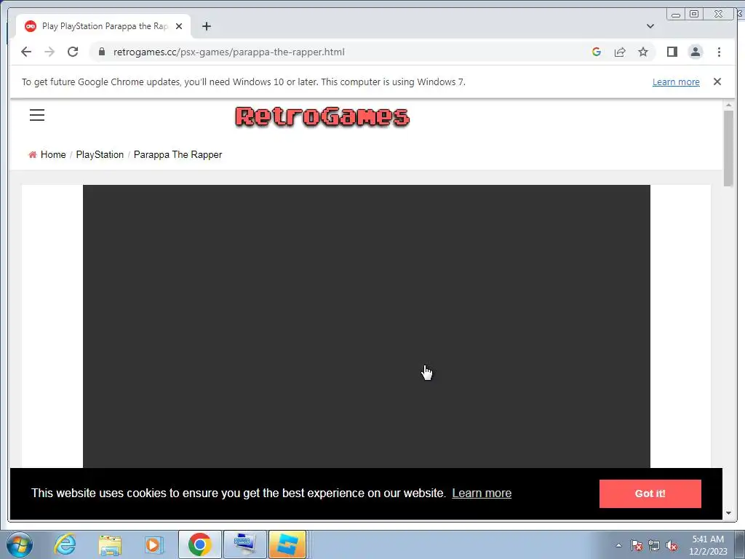Viewport: 745px width, 559px height.
Task: Minimize the Chrome window
Action: coord(676,15)
